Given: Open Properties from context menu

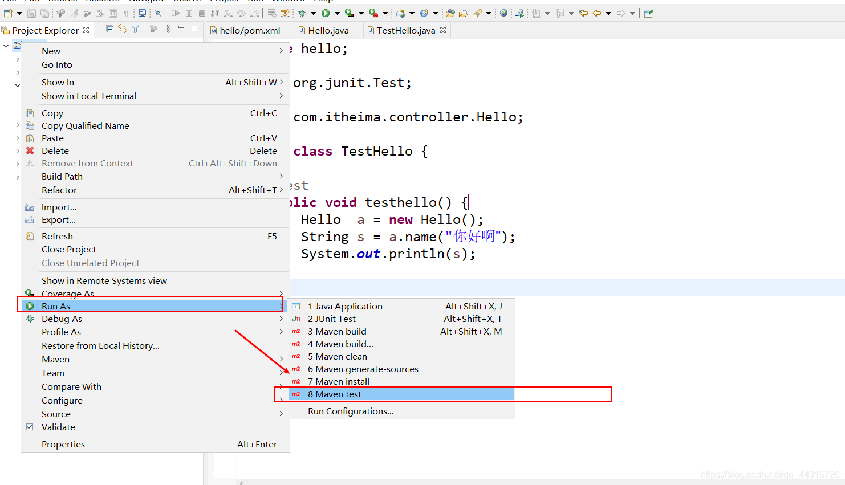Looking at the screenshot, I should (155, 444).
